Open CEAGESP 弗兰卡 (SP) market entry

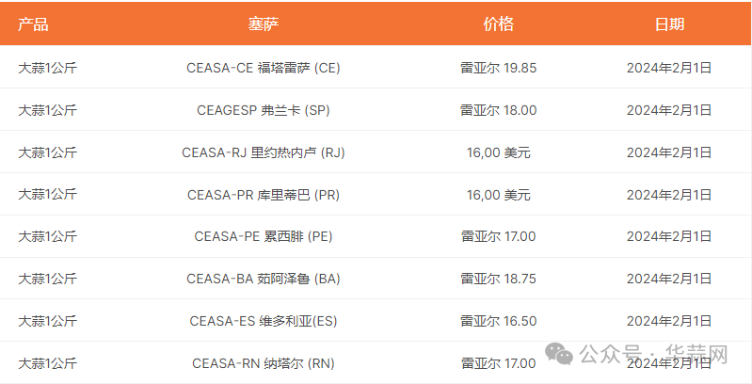[x=264, y=110]
